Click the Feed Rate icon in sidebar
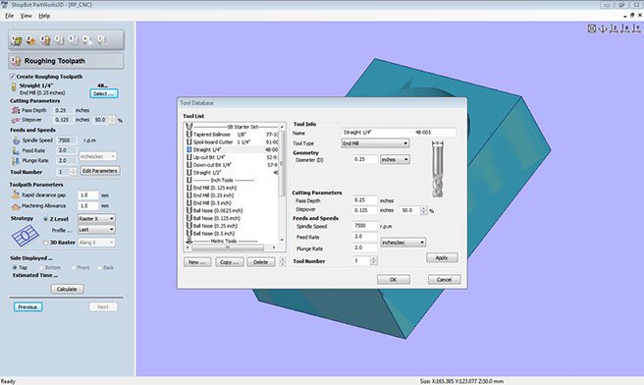The width and height of the screenshot is (644, 385). click(x=16, y=150)
